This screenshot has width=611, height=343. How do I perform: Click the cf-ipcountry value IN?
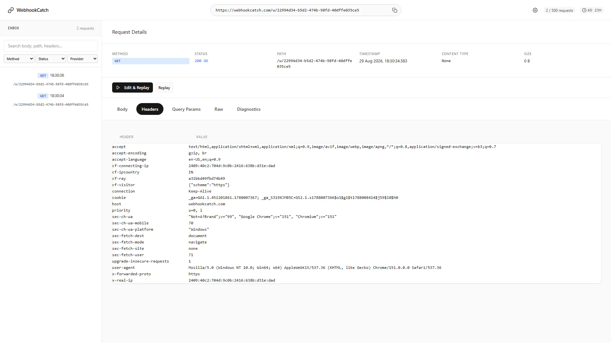[x=191, y=172]
